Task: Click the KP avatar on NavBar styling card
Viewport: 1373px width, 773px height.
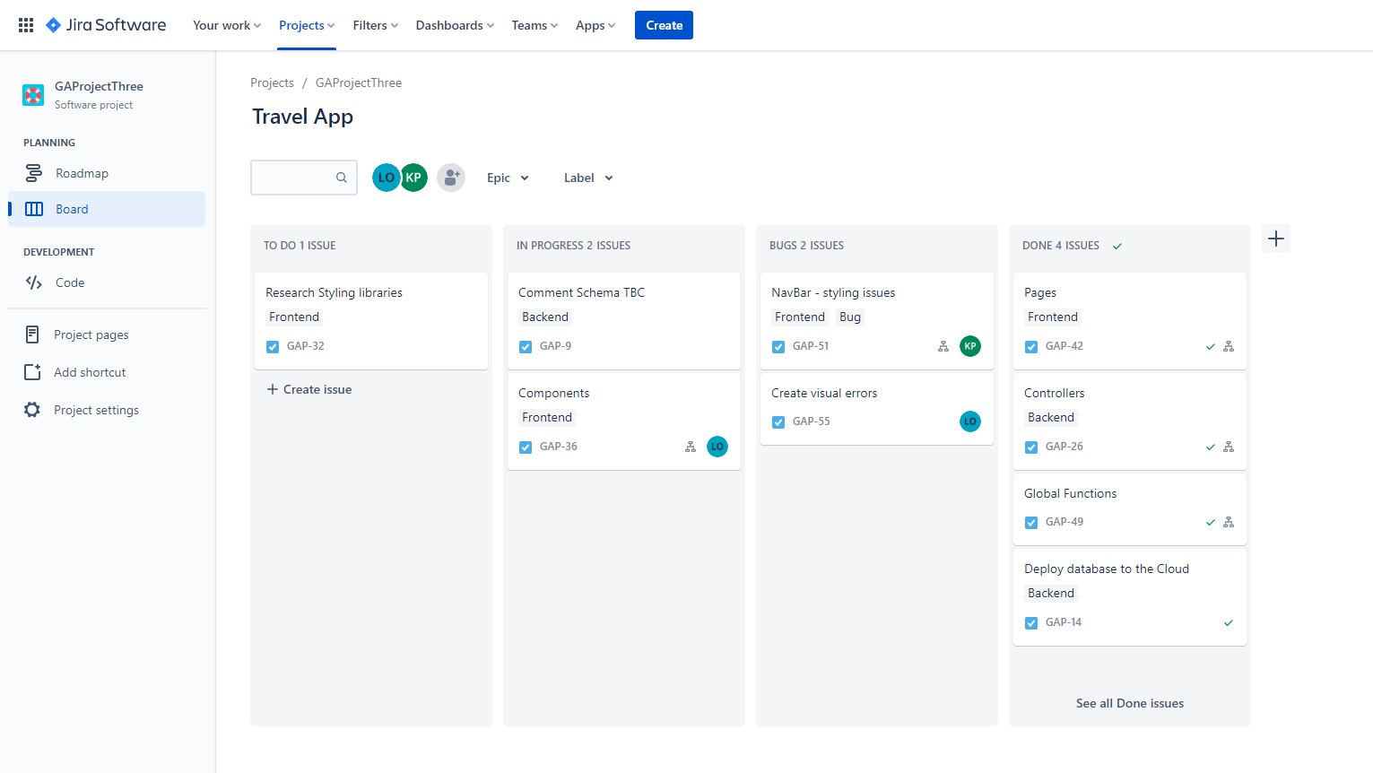Action: click(969, 345)
